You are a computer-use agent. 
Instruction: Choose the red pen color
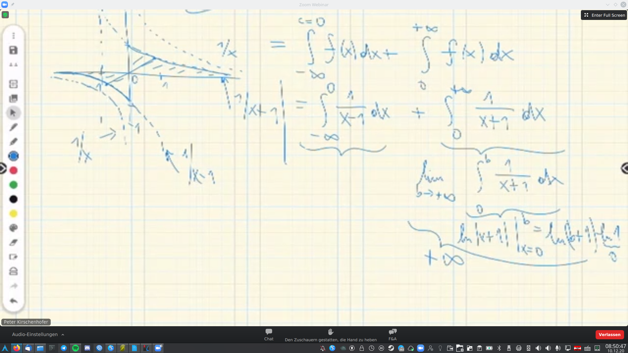pyautogui.click(x=13, y=170)
